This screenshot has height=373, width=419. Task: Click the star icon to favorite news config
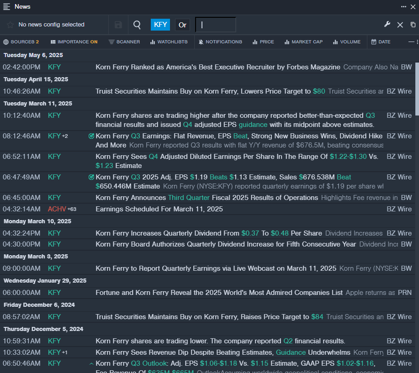[x=10, y=25]
